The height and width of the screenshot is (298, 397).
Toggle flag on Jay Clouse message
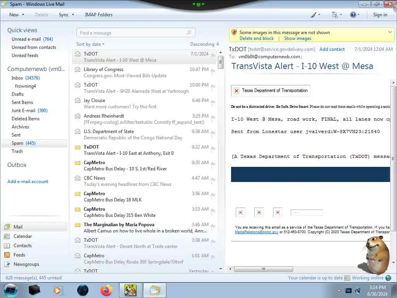pos(213,102)
